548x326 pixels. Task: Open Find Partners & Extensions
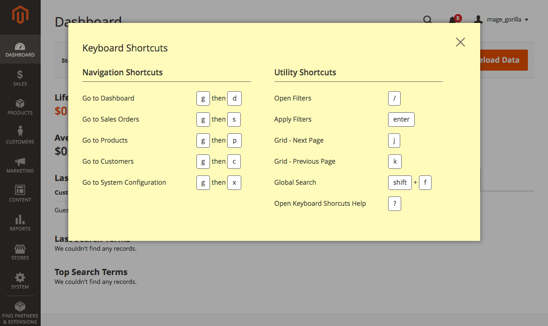pyautogui.click(x=20, y=312)
